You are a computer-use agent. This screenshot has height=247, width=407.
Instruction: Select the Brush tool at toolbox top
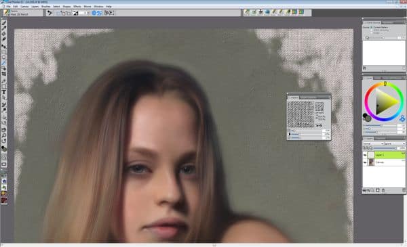coord(4,23)
